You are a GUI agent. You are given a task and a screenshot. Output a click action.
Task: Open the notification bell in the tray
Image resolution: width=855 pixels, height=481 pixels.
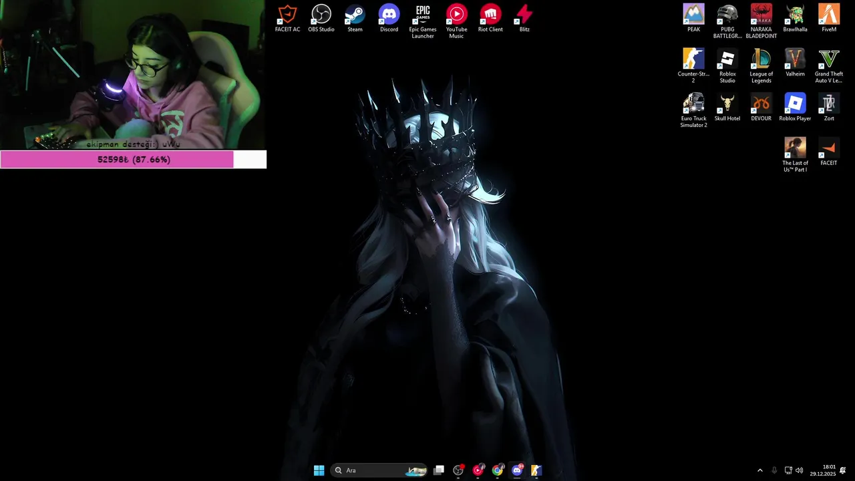(x=843, y=470)
